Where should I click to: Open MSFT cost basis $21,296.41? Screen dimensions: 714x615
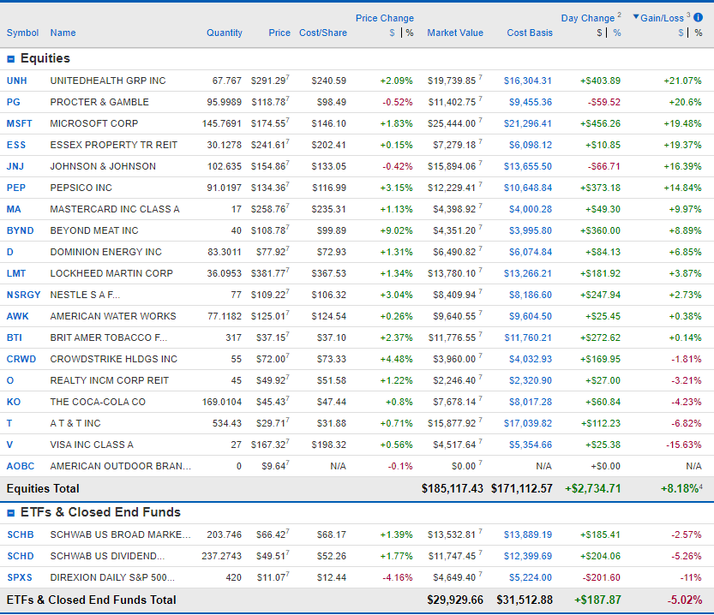tap(527, 123)
